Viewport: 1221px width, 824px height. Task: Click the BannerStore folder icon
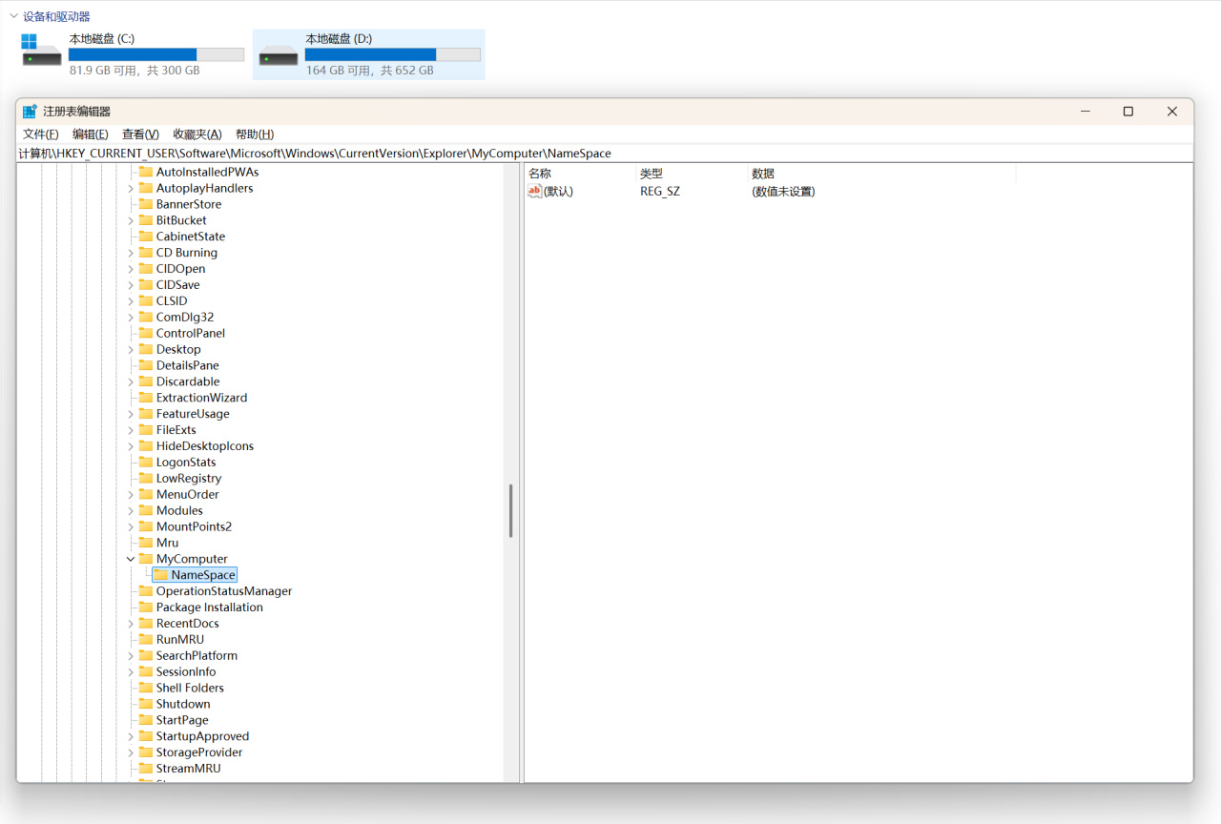point(146,204)
